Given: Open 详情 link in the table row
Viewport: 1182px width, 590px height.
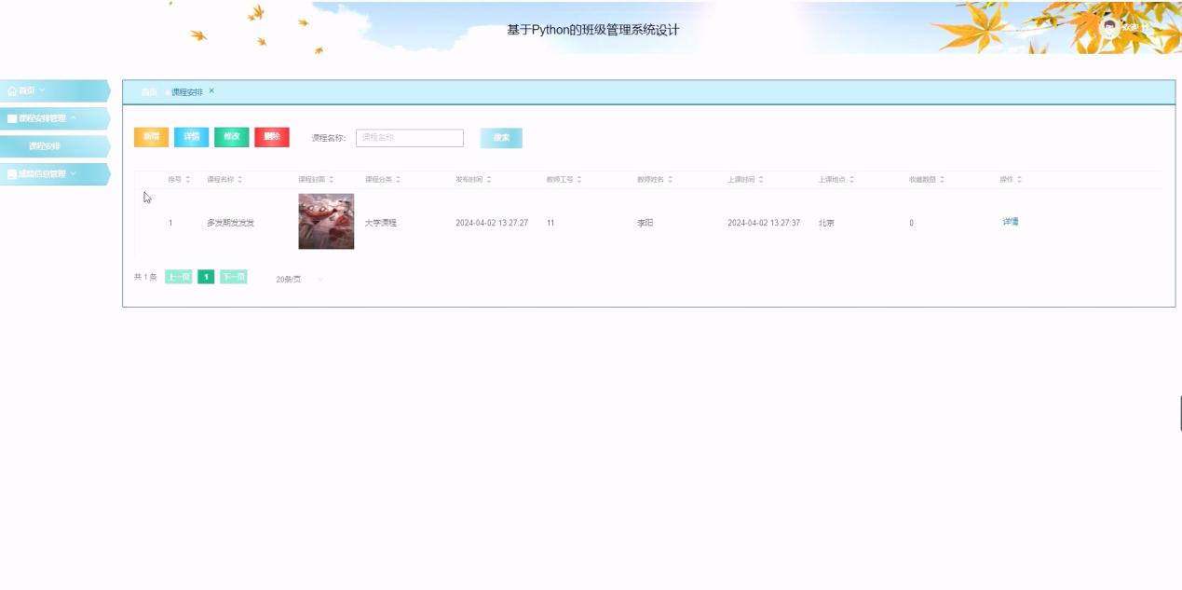Looking at the screenshot, I should [x=1010, y=222].
